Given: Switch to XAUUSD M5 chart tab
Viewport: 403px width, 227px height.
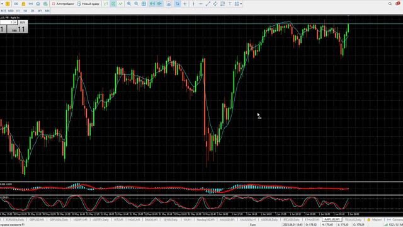Looking at the screenshot, I should point(227,219).
